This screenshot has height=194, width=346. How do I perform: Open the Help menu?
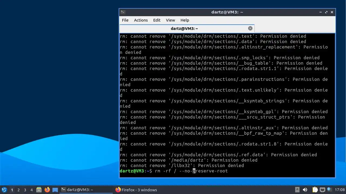(x=185, y=20)
